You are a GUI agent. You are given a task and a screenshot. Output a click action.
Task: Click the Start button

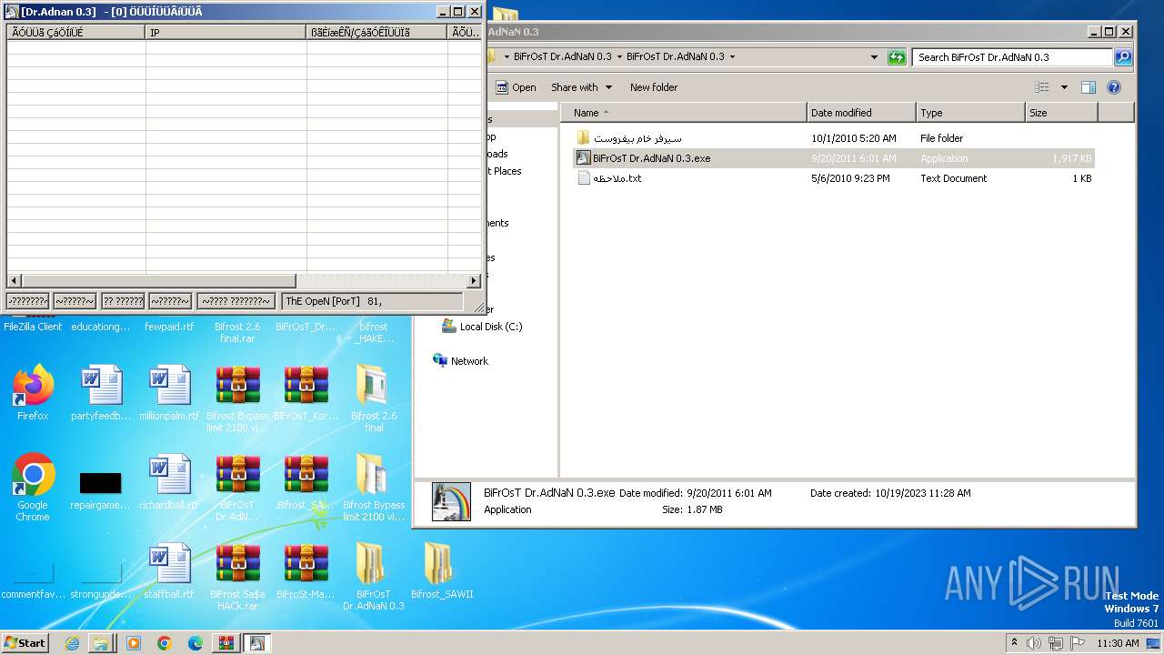[25, 643]
